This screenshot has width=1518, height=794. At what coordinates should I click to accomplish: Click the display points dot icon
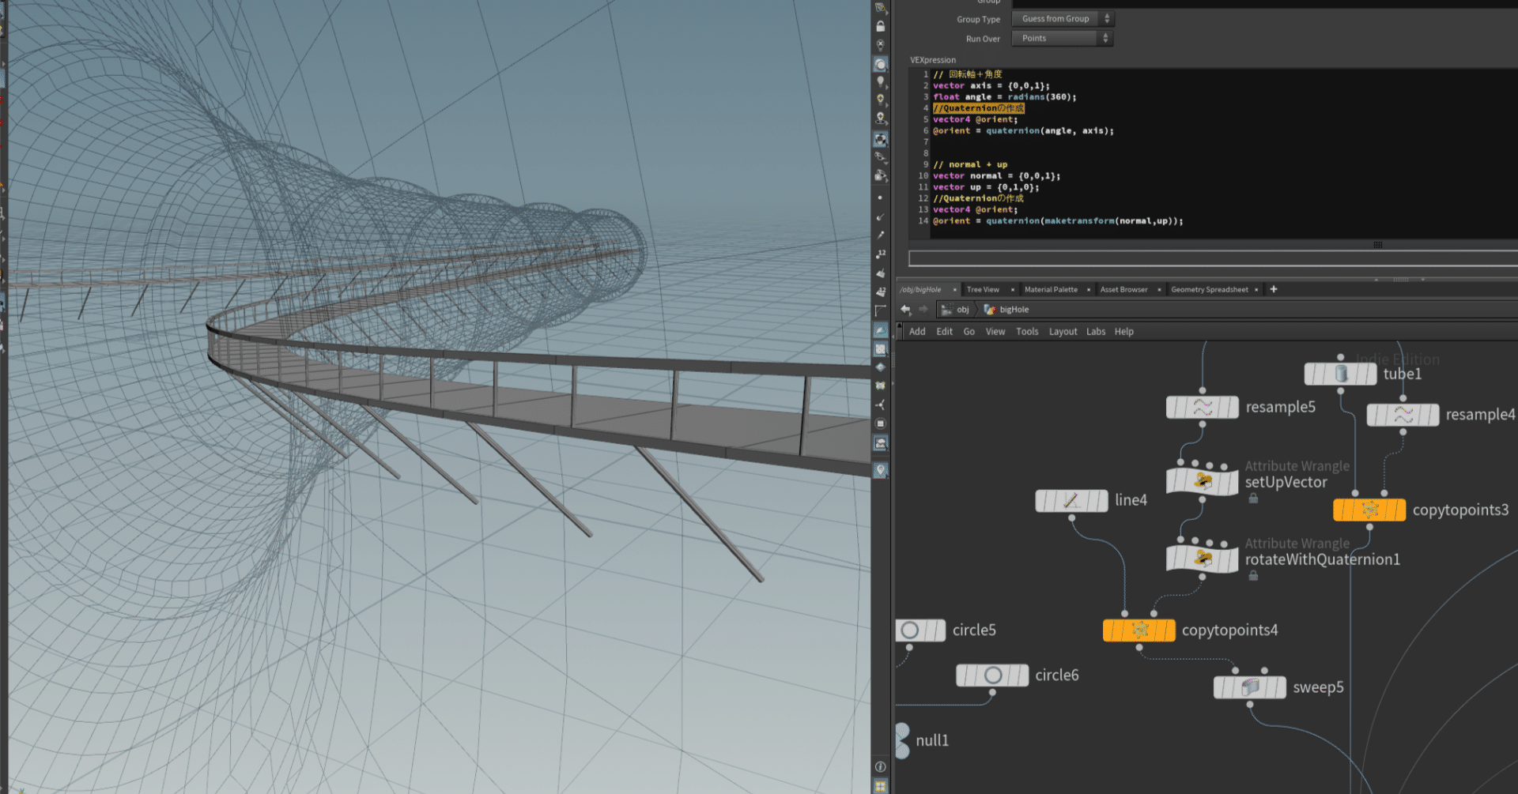[880, 198]
